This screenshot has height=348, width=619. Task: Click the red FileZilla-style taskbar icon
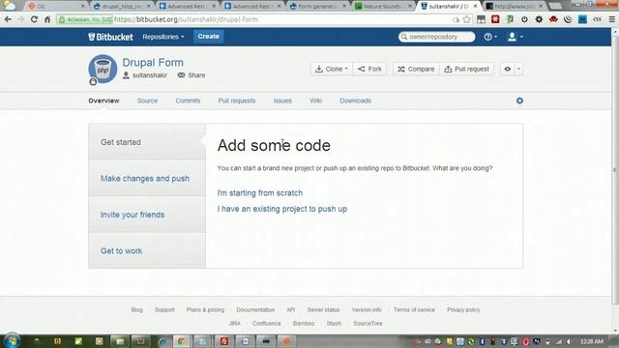coord(223,341)
